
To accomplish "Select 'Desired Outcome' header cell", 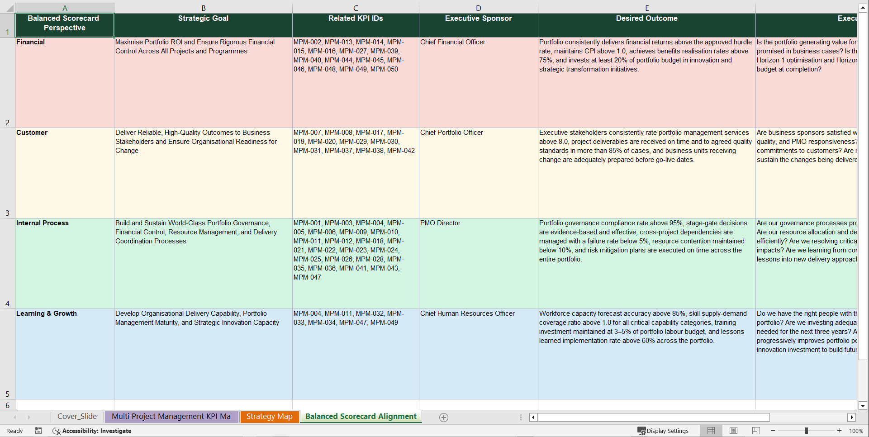I will (x=647, y=25).
